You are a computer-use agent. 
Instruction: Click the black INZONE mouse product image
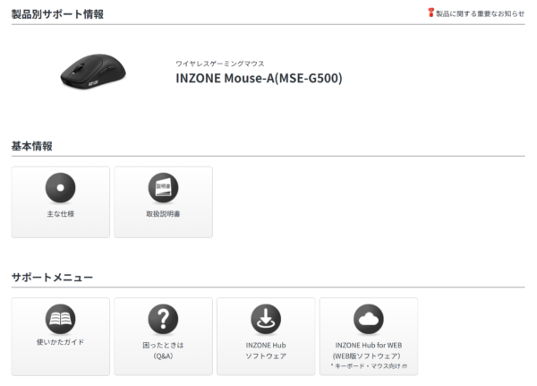pos(94,72)
